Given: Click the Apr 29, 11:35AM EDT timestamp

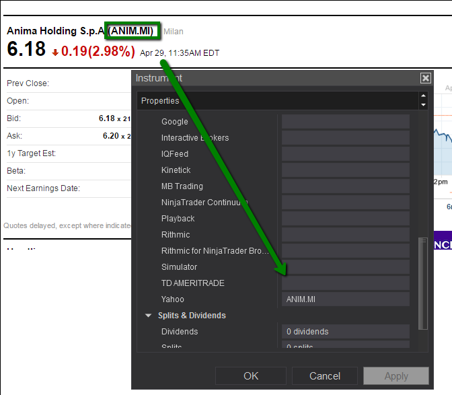Looking at the screenshot, I should (x=180, y=53).
